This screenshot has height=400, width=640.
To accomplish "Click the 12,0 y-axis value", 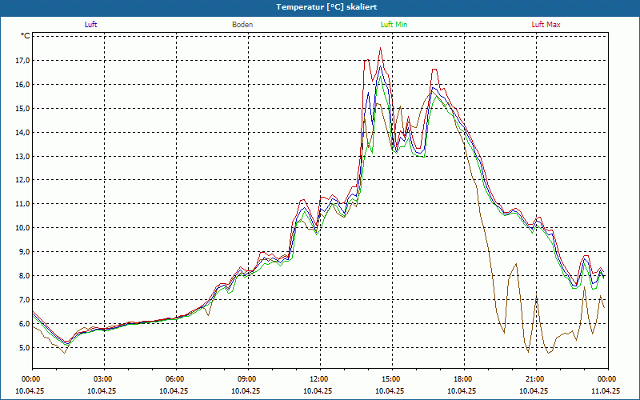I will click(22, 180).
